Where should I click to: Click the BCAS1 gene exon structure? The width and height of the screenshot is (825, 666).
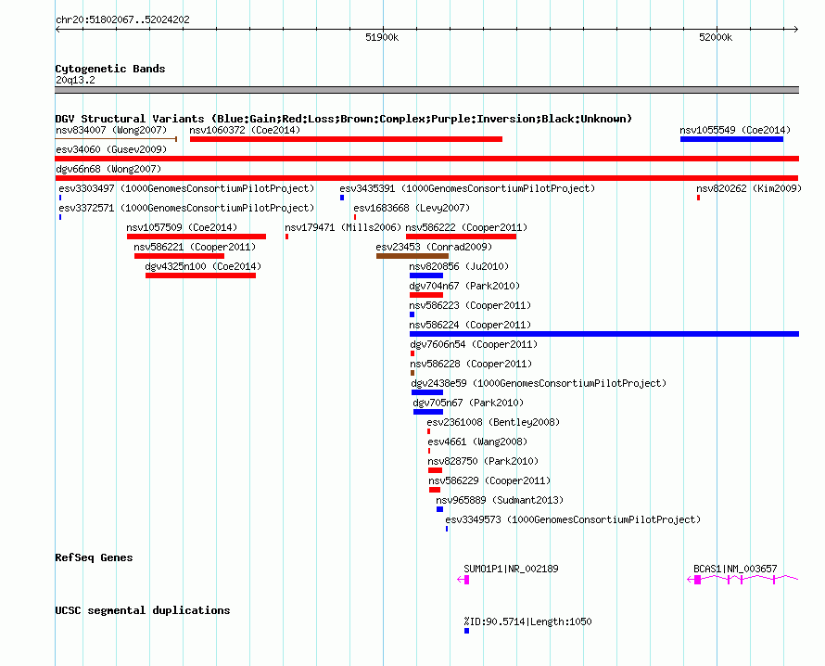742,580
